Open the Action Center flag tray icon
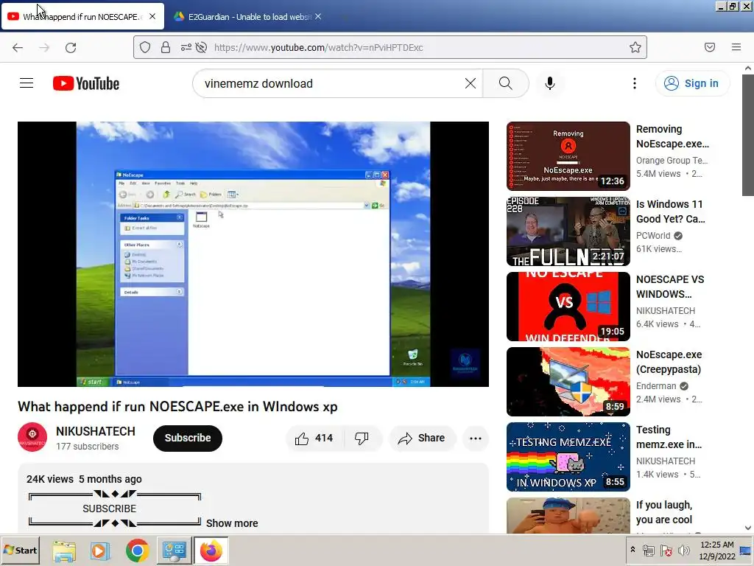The image size is (754, 566). (666, 550)
